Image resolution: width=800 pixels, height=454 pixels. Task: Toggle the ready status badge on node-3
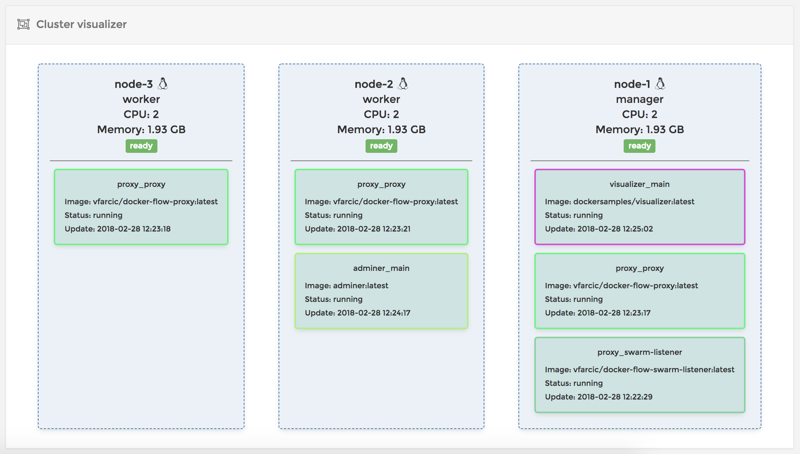[141, 146]
